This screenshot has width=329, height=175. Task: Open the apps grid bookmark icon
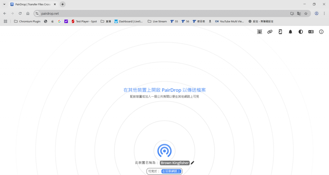point(5,21)
